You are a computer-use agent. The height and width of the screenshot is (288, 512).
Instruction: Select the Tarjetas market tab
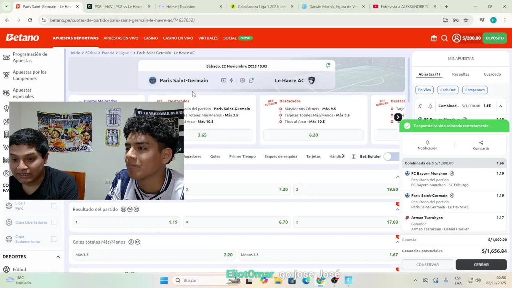(x=313, y=156)
